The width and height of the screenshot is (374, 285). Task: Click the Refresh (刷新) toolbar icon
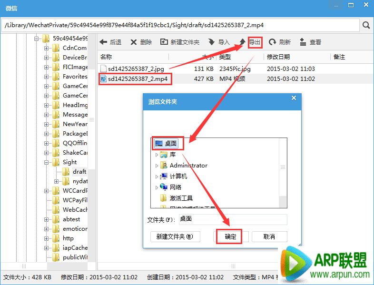pos(279,42)
